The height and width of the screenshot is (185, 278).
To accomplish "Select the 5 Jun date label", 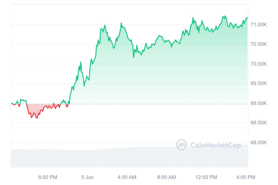I will point(87,177).
